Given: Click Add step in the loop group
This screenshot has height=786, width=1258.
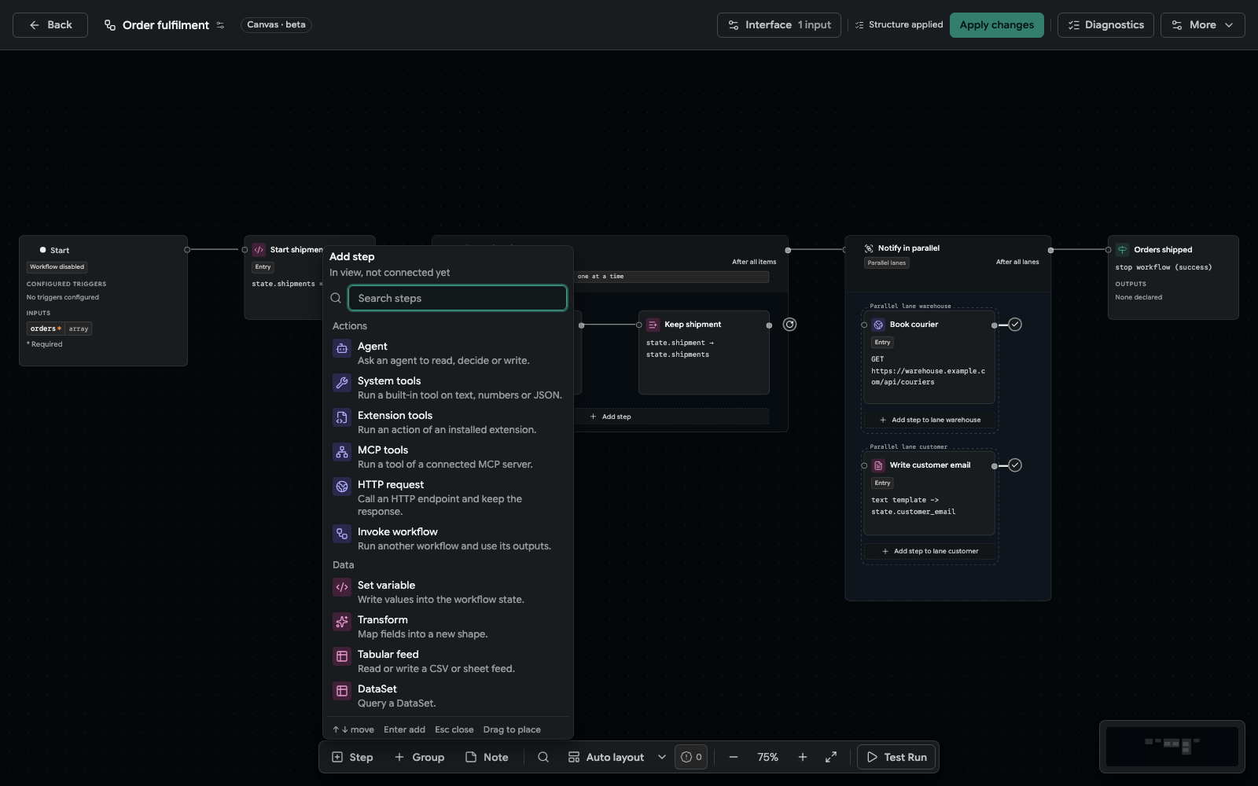Looking at the screenshot, I should click(x=610, y=417).
